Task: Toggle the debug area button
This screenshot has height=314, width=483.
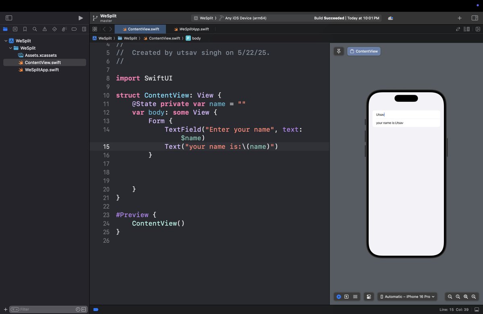Action: (477, 310)
